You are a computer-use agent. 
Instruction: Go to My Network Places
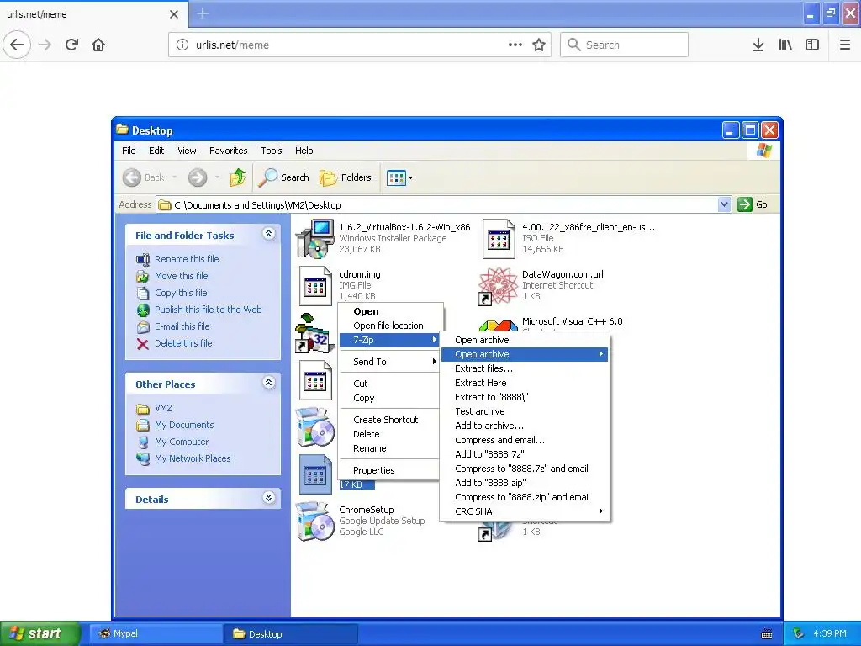coord(193,458)
